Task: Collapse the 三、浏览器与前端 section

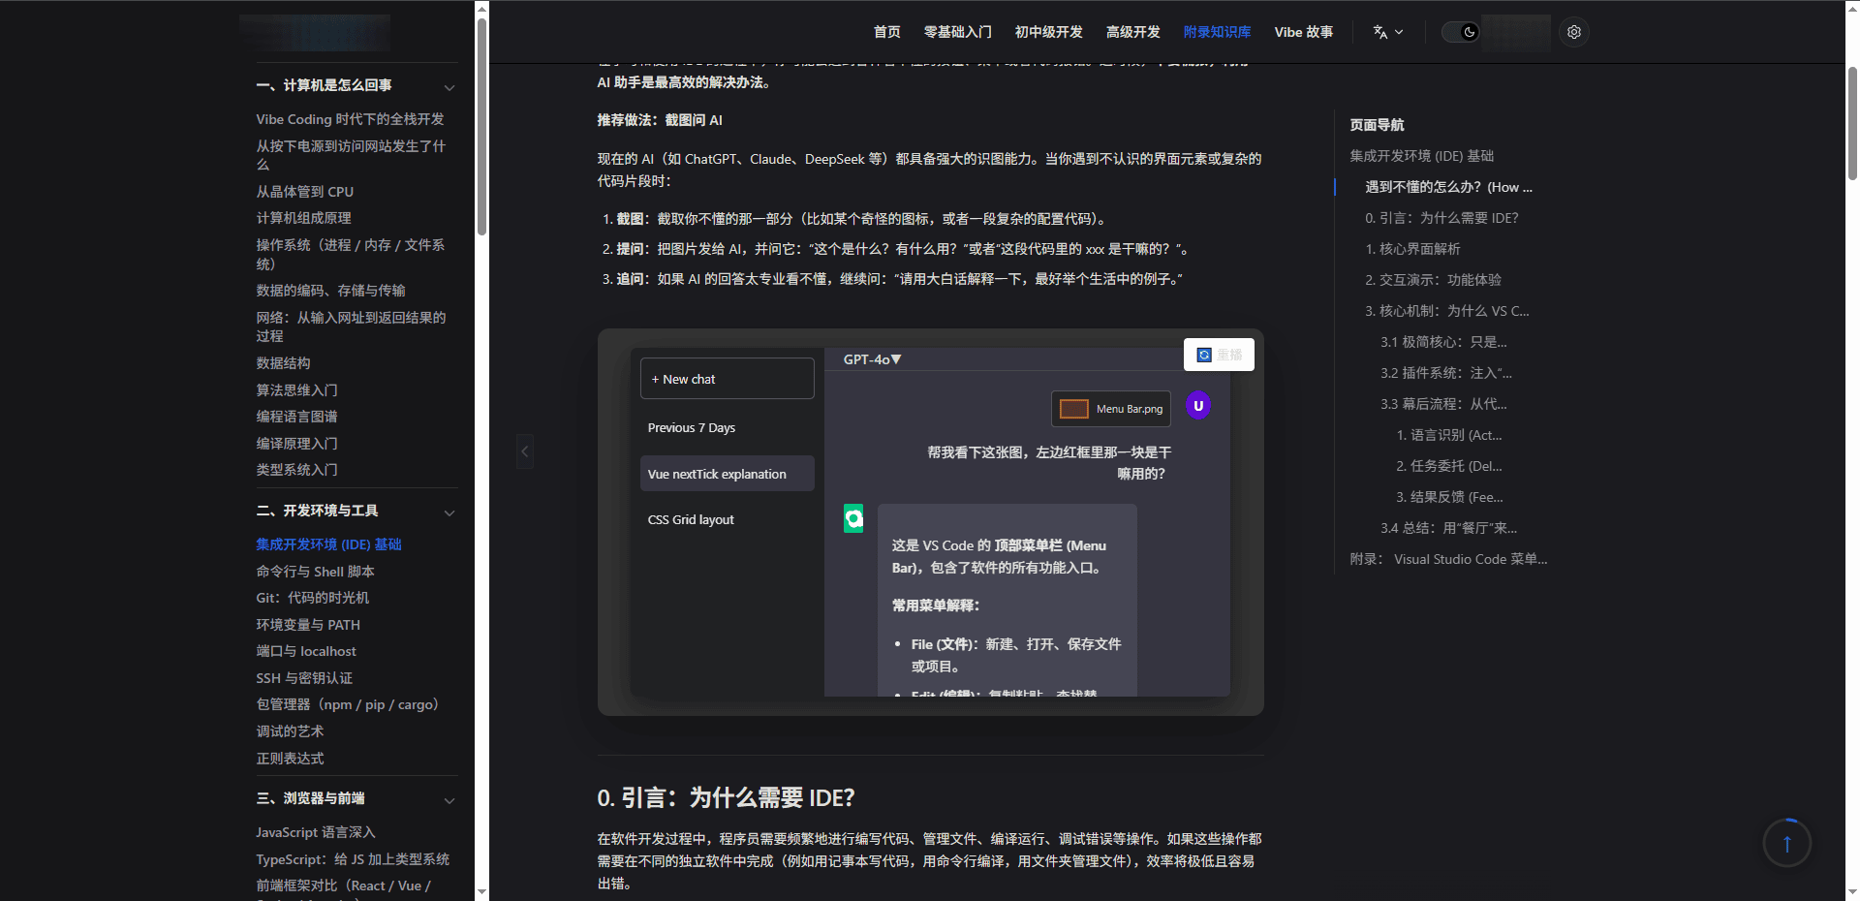Action: [449, 799]
